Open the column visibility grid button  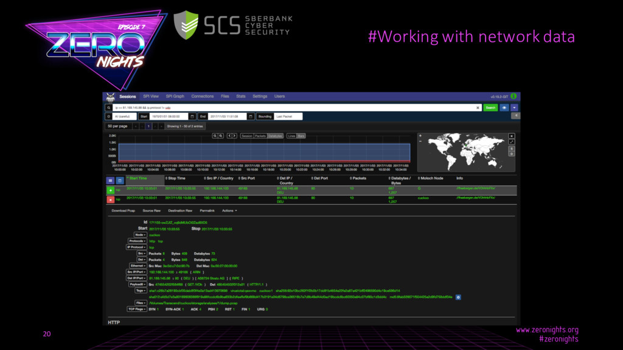pyautogui.click(x=111, y=180)
